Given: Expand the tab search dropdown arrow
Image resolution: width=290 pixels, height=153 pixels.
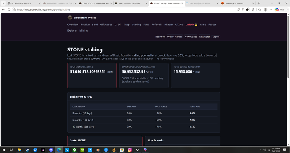Looking at the screenshot, I should coord(3,3).
